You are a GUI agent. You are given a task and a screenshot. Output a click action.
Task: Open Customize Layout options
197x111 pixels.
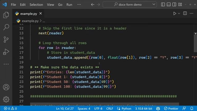click(x=180, y=5)
